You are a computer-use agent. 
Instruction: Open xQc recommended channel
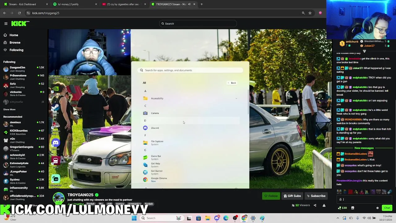click(24, 140)
